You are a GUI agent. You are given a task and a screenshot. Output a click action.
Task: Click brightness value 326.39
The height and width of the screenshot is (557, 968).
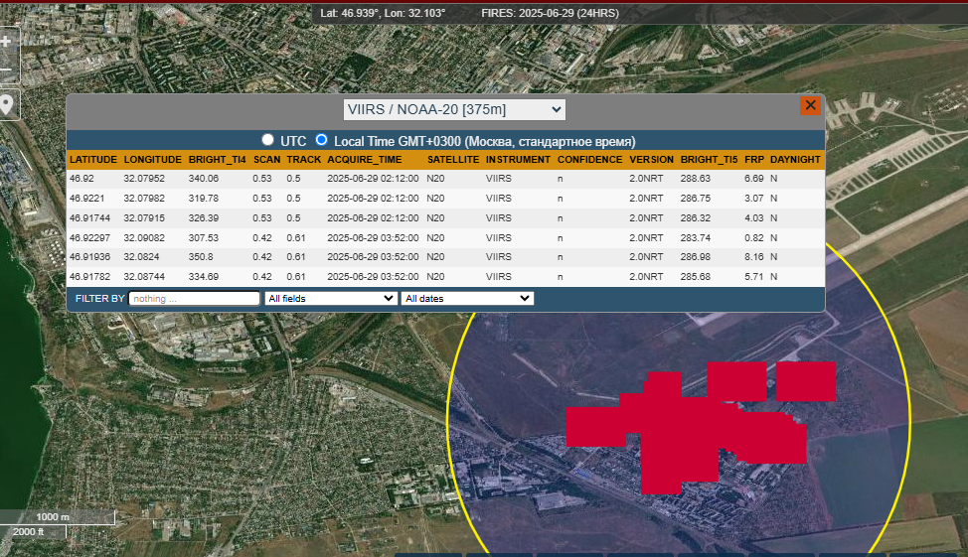pyautogui.click(x=204, y=217)
